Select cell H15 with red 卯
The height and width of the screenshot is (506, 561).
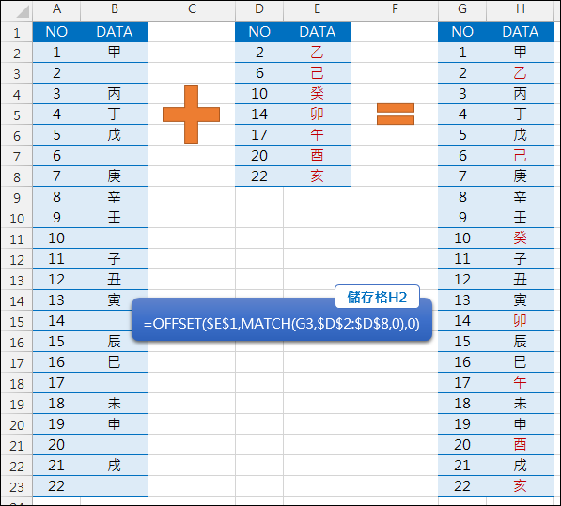point(521,321)
